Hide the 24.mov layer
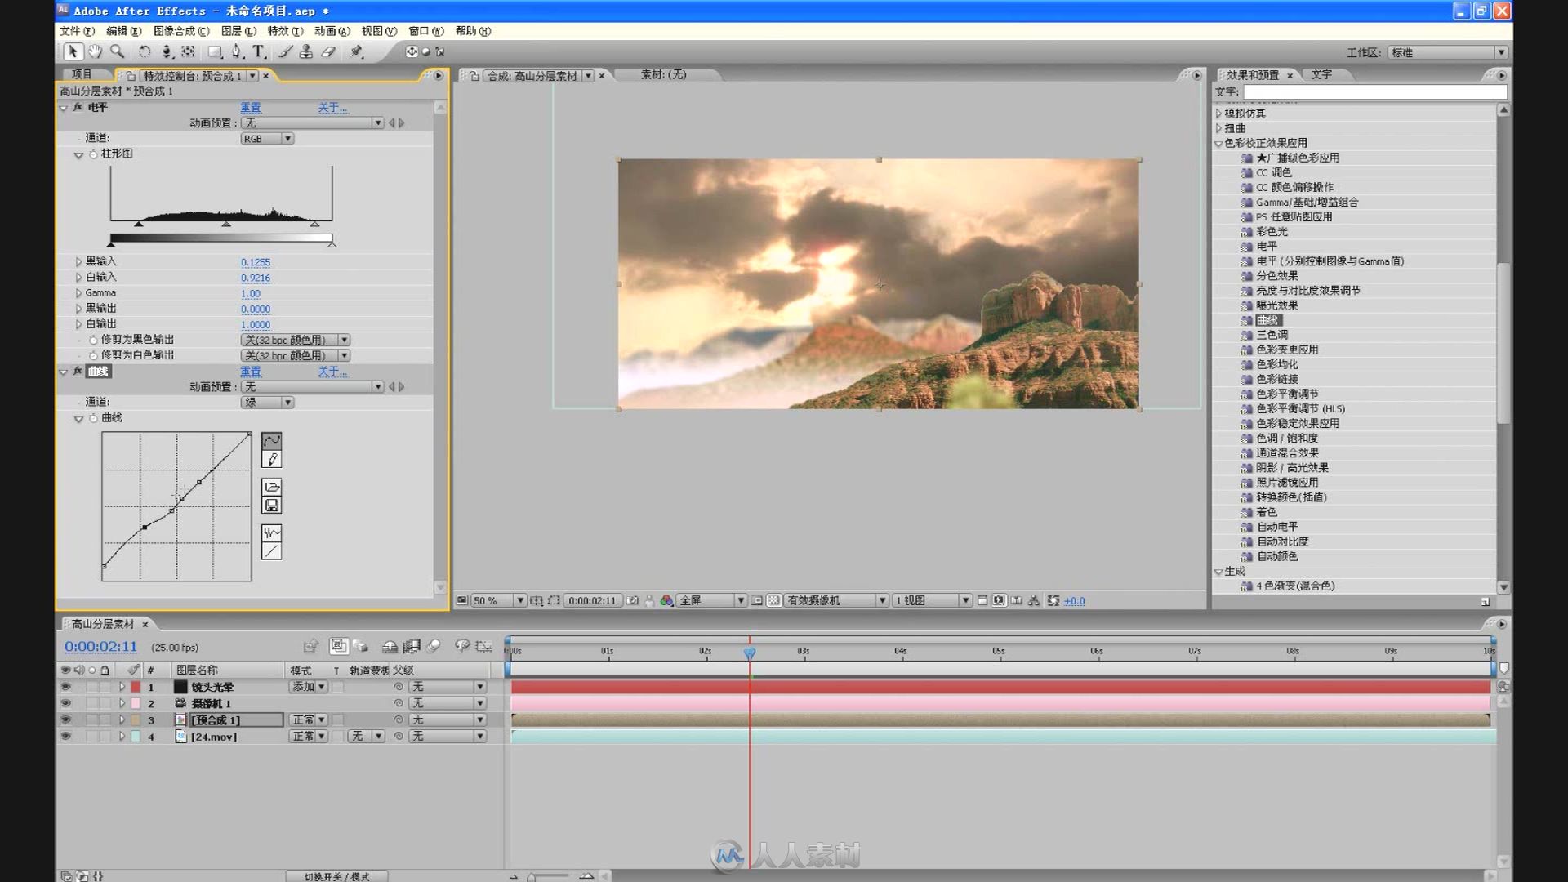Image resolution: width=1568 pixels, height=882 pixels. 65,736
